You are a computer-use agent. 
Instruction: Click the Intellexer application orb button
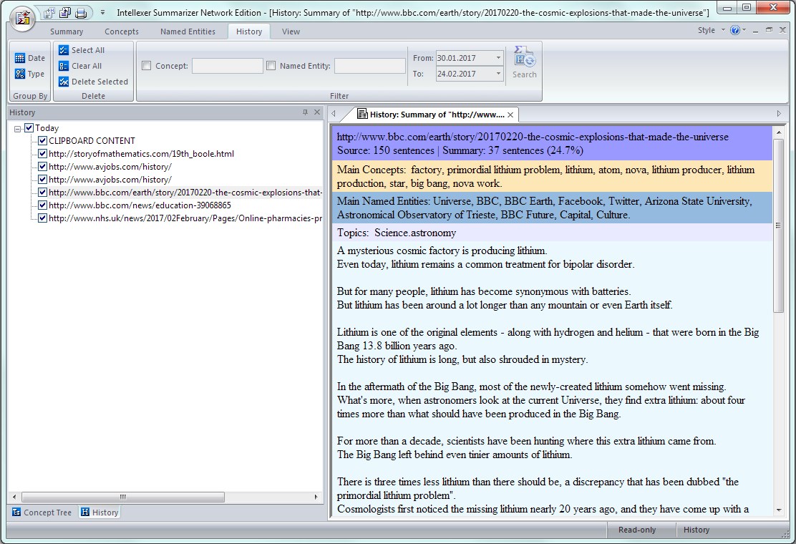click(22, 19)
